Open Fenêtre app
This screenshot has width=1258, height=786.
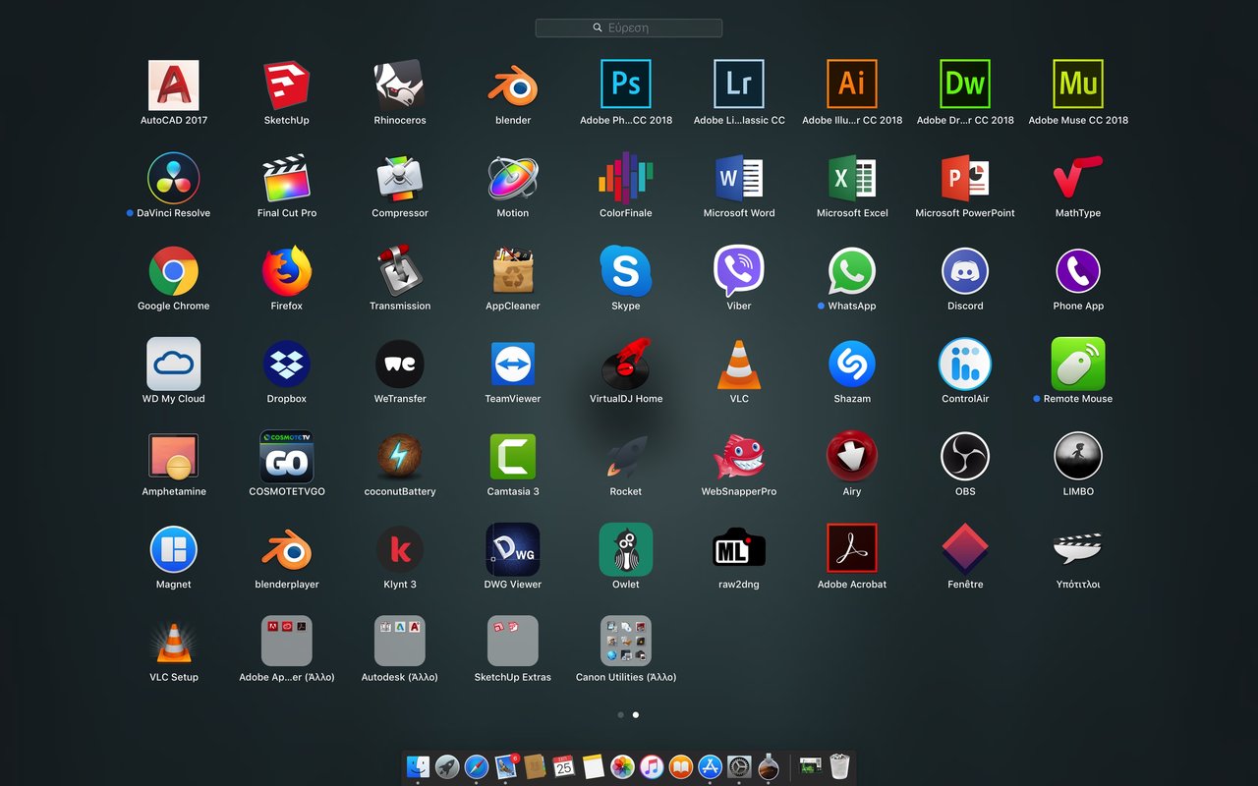coord(965,550)
